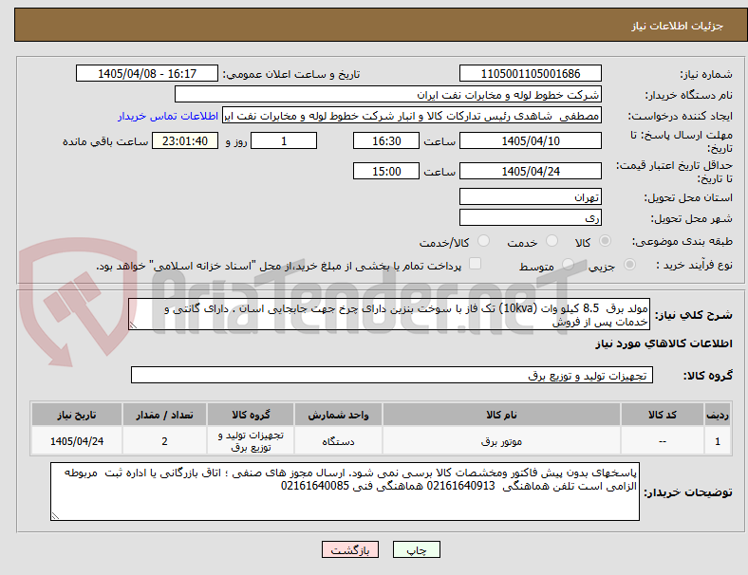Click the شرح کلی نیاز label
Viewport: 748px width, 575px height.
tap(693, 315)
